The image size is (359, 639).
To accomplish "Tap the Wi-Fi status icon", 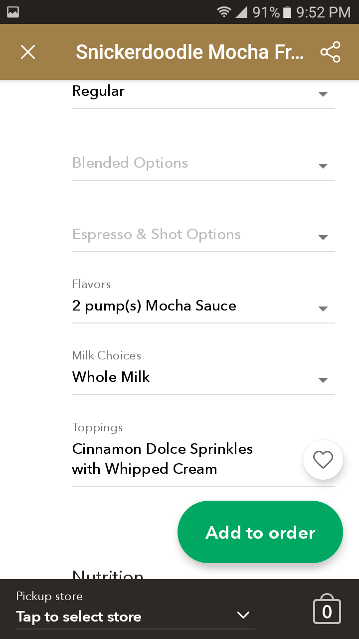I will [224, 12].
